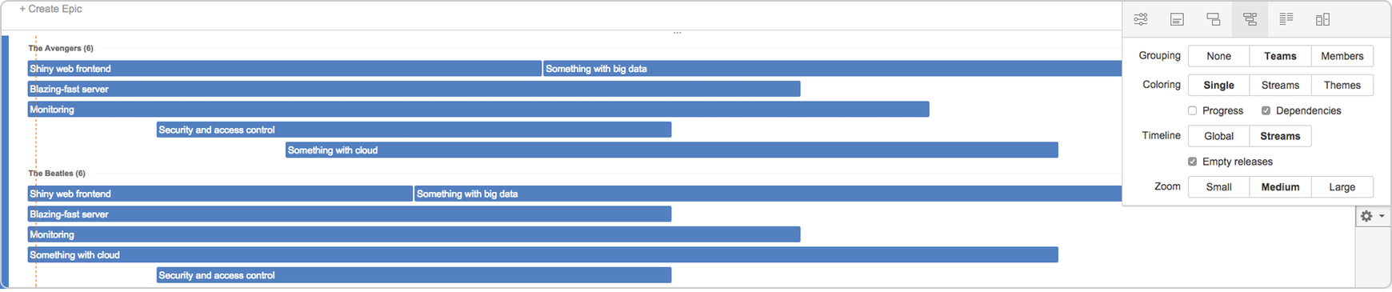Screen dimensions: 1392x292
Task: Select the capacity columns view icon
Action: coord(1322,19)
